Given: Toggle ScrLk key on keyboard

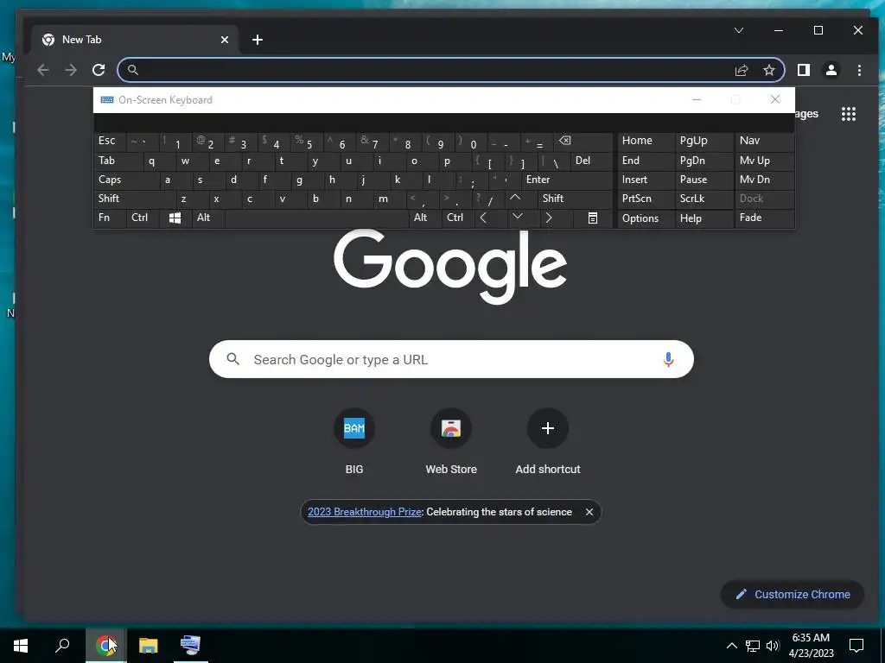Looking at the screenshot, I should 704,199.
